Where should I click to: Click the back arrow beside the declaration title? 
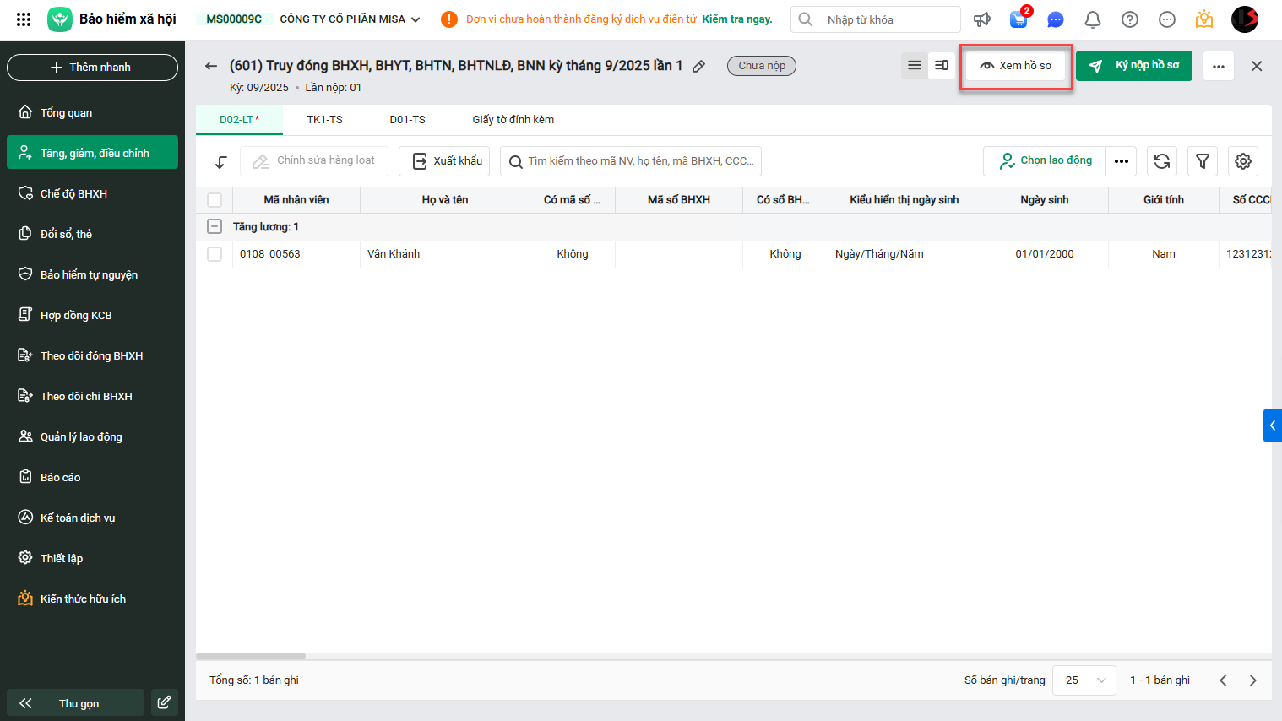pos(211,66)
